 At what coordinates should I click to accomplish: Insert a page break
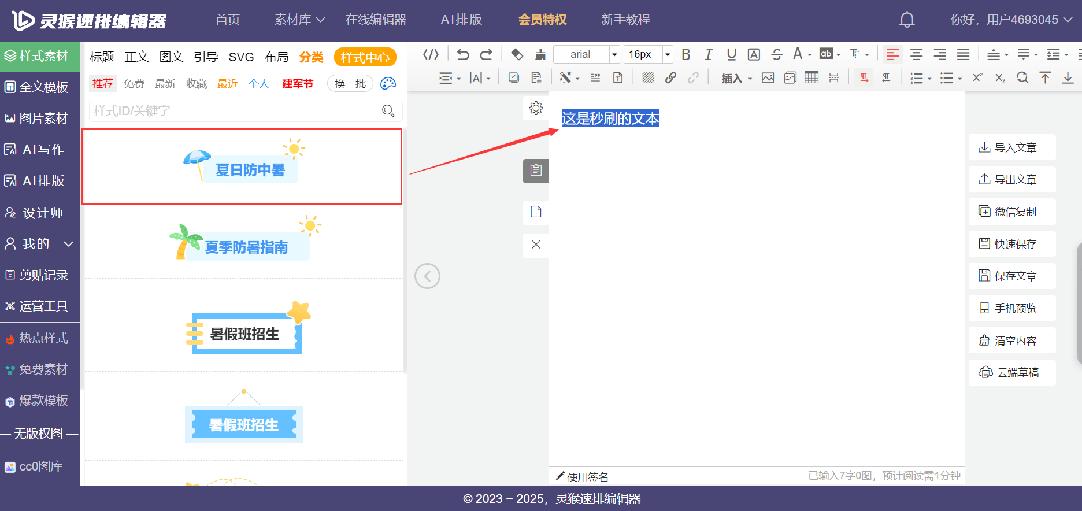pos(833,77)
